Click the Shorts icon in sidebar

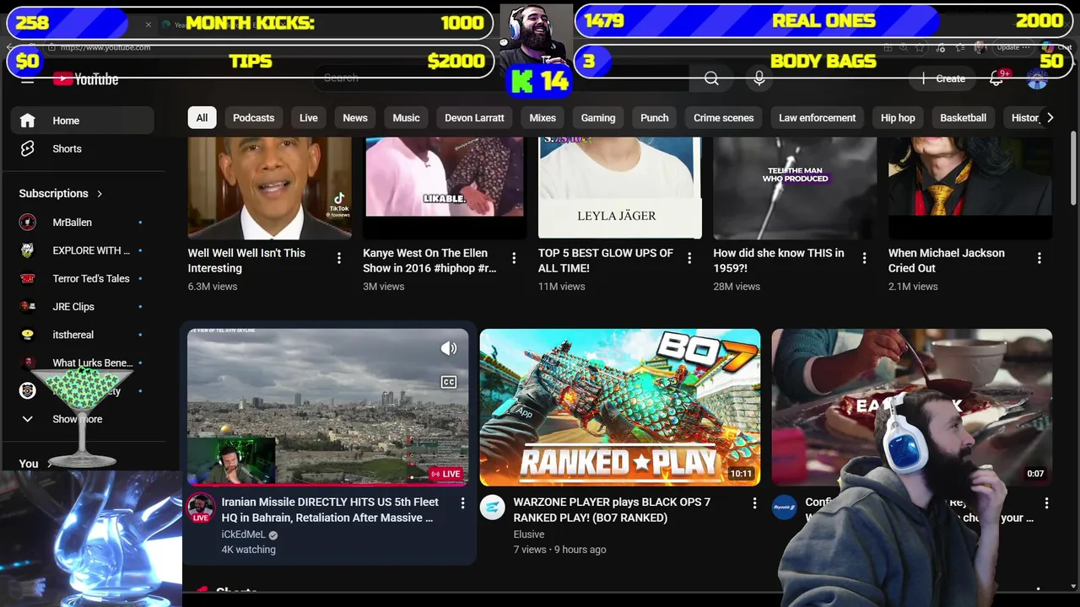[28, 148]
